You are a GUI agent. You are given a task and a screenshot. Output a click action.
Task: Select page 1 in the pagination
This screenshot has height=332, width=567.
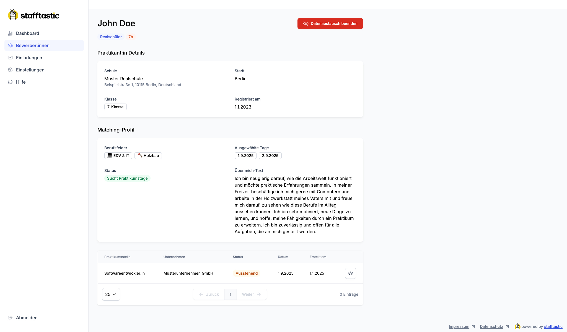[x=230, y=294]
